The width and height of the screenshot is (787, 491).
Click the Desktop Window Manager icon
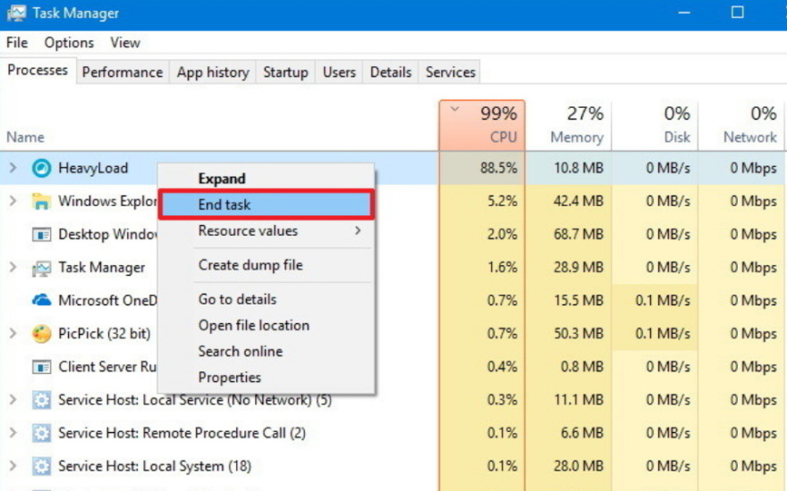(41, 235)
